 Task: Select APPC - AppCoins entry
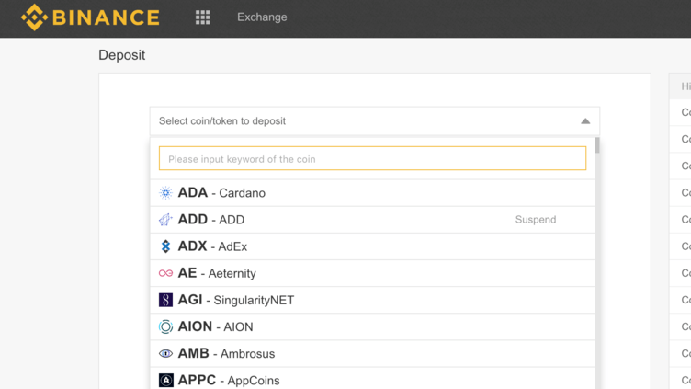[372, 378]
